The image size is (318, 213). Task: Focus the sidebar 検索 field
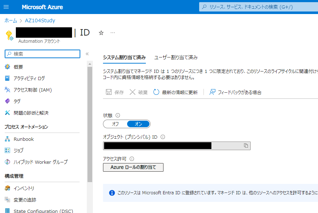point(42,54)
